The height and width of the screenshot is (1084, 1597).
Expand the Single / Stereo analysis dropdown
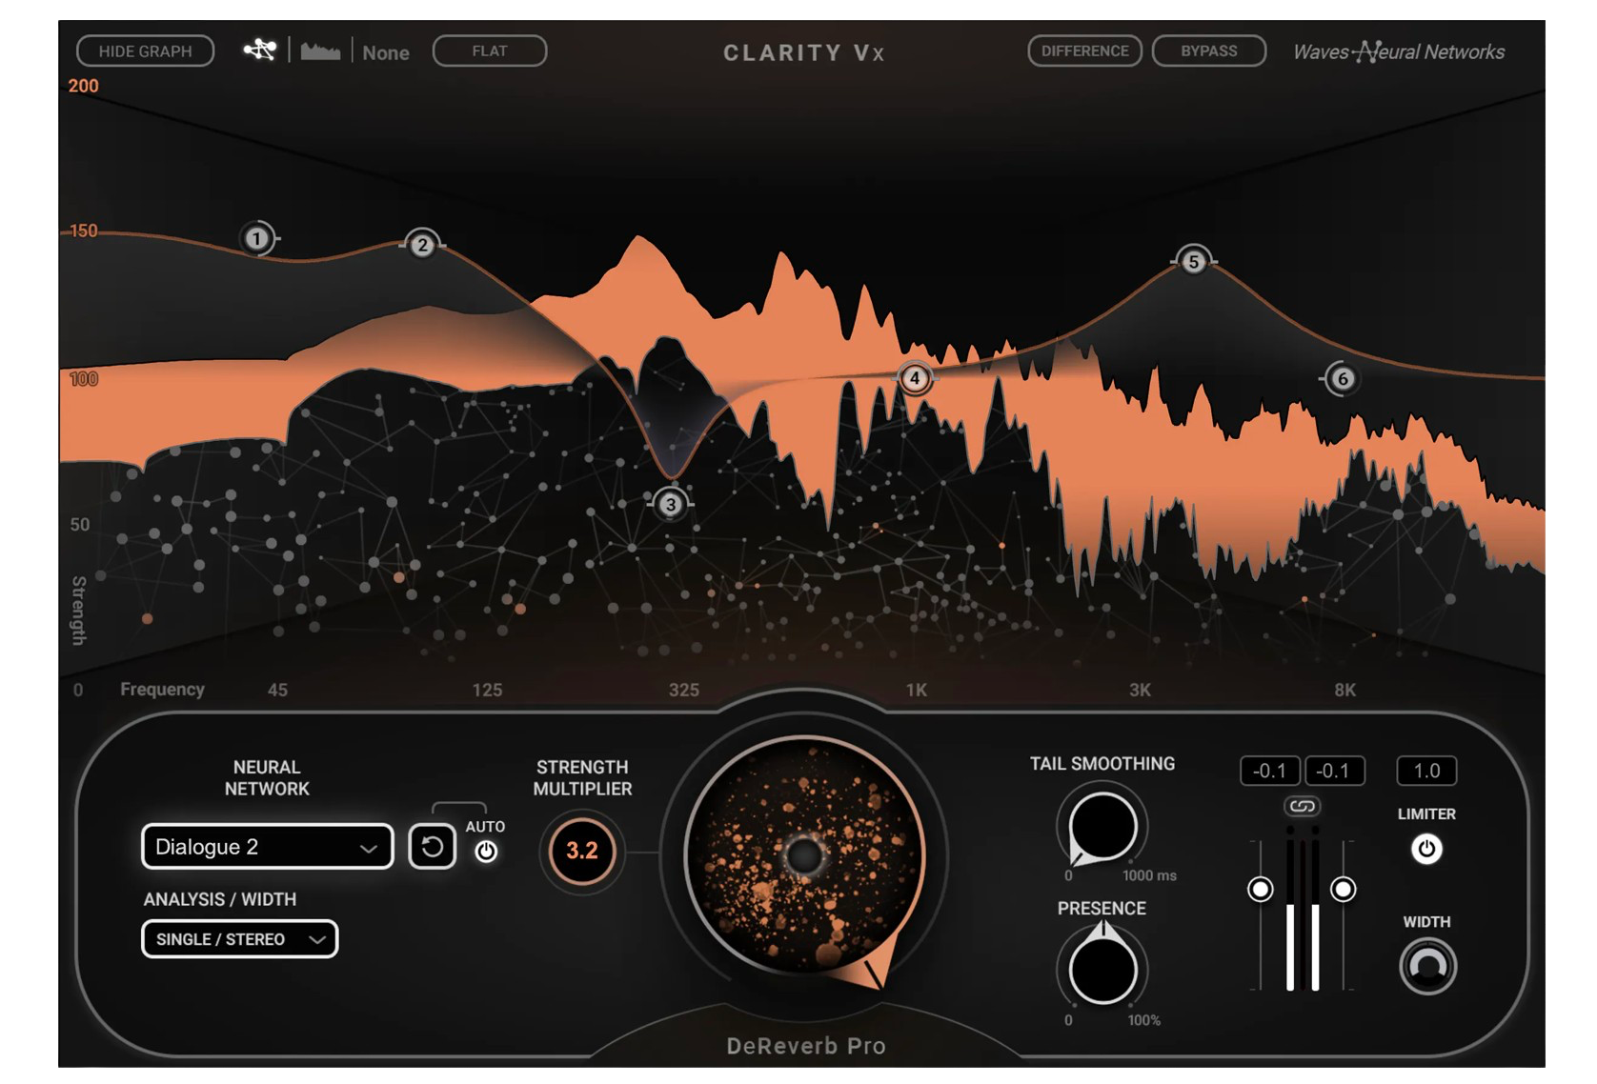240,939
